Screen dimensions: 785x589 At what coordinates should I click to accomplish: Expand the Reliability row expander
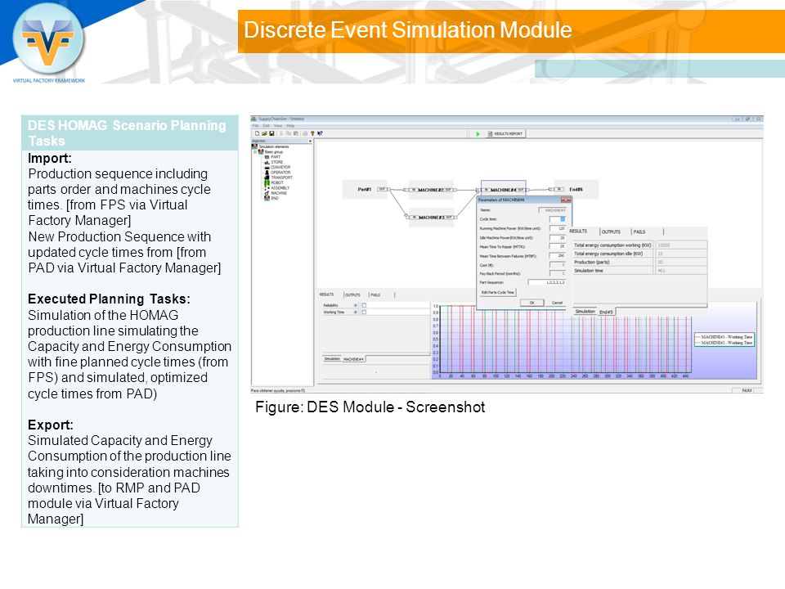coord(356,305)
